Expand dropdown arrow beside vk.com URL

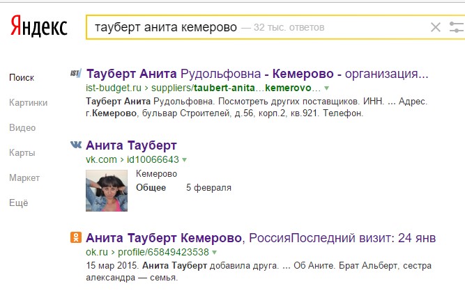pos(184,160)
